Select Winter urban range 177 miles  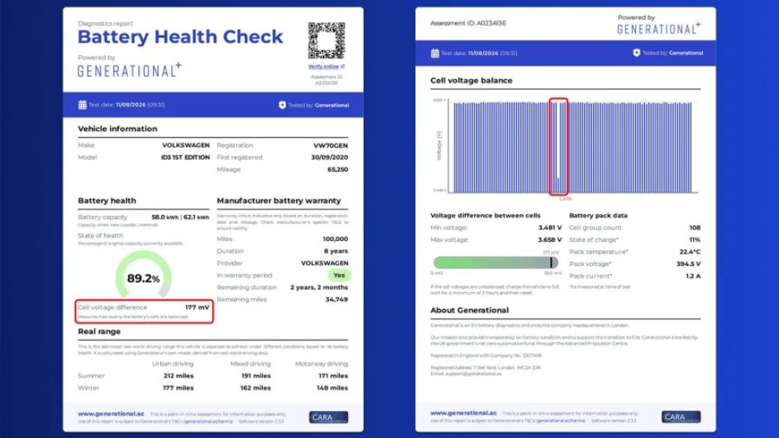click(178, 388)
